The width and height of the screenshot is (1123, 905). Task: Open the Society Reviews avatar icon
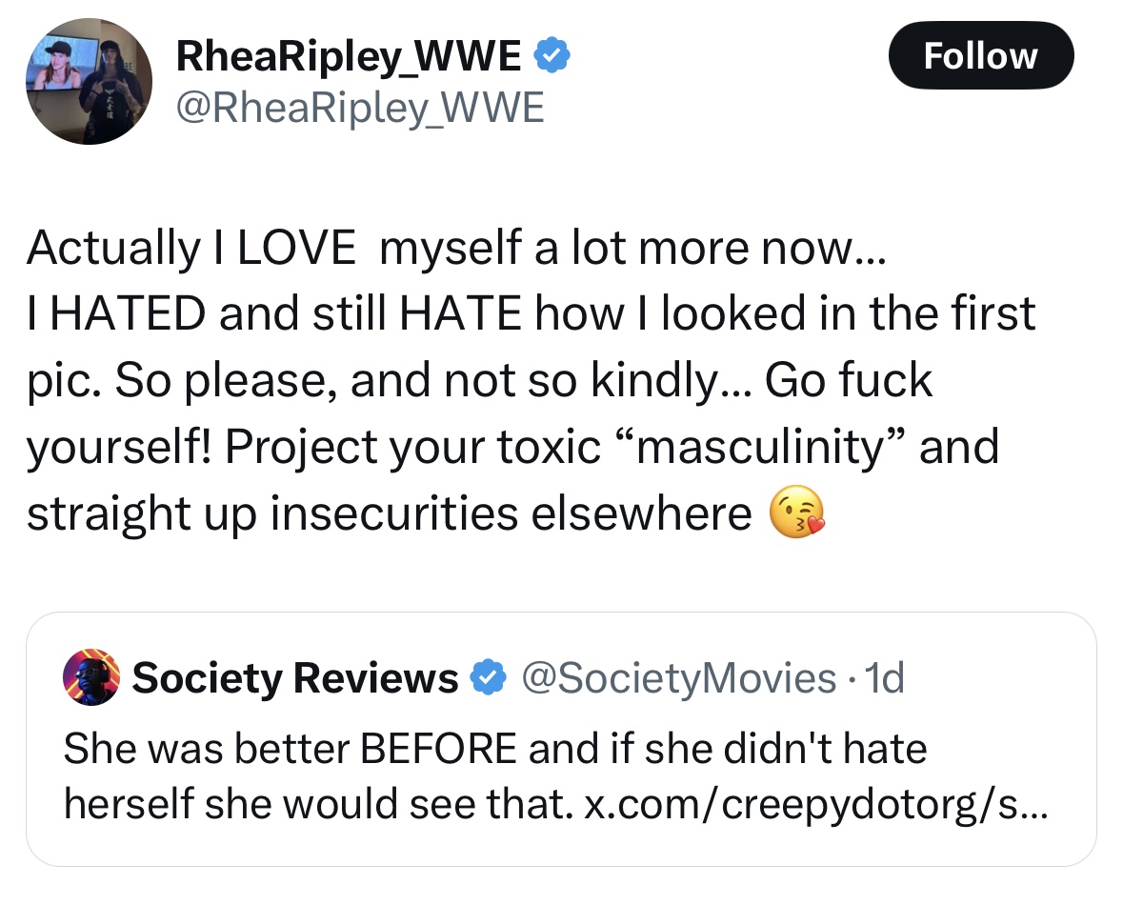90,677
